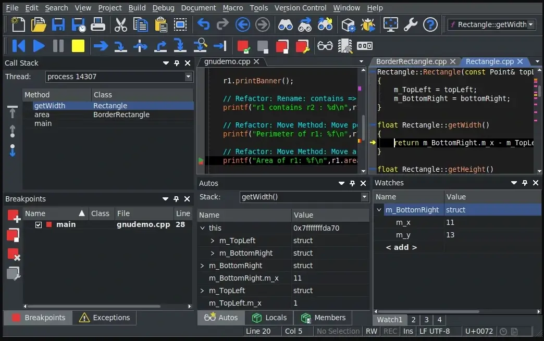Restart debugging with the skip-back icon
The height and width of the screenshot is (341, 544).
point(18,46)
